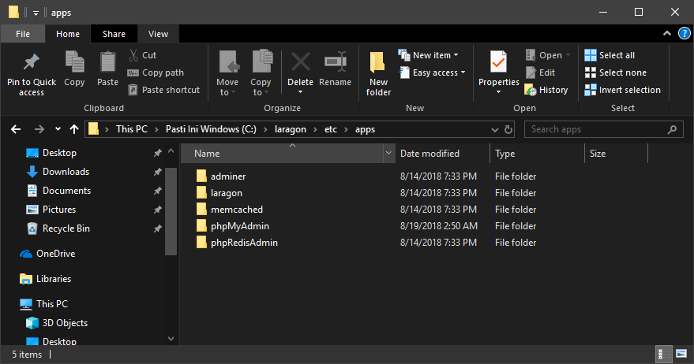This screenshot has width=694, height=364.
Task: Open Recycle Bin from Quick access
Action: [x=58, y=228]
